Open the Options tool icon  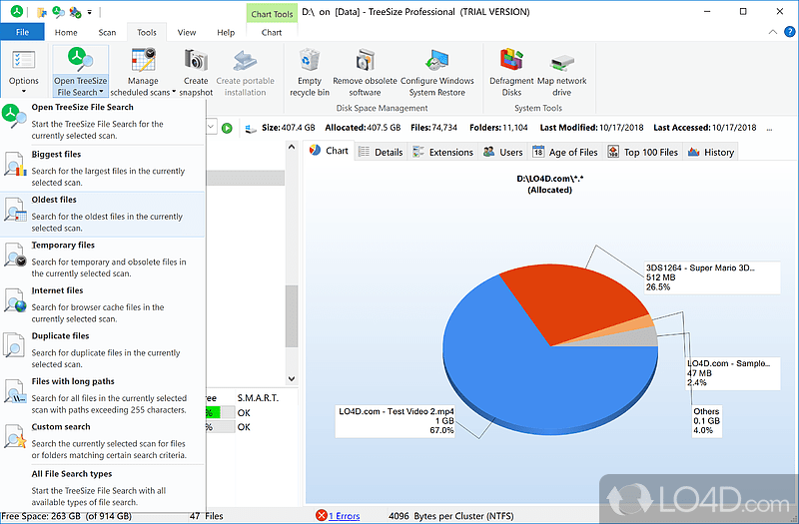pos(23,61)
